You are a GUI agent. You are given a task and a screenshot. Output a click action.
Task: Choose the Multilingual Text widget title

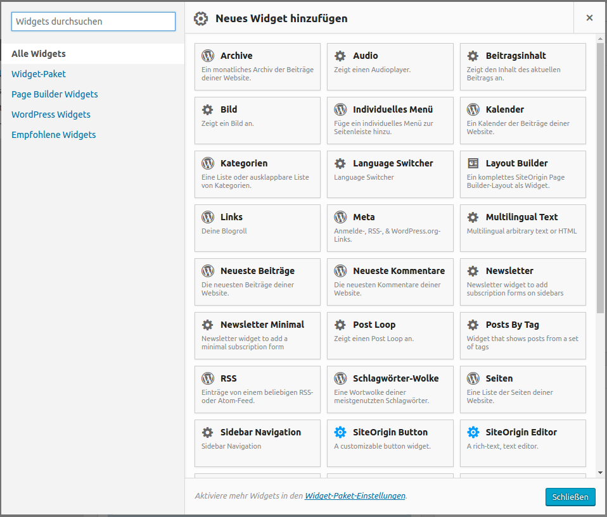coord(521,217)
